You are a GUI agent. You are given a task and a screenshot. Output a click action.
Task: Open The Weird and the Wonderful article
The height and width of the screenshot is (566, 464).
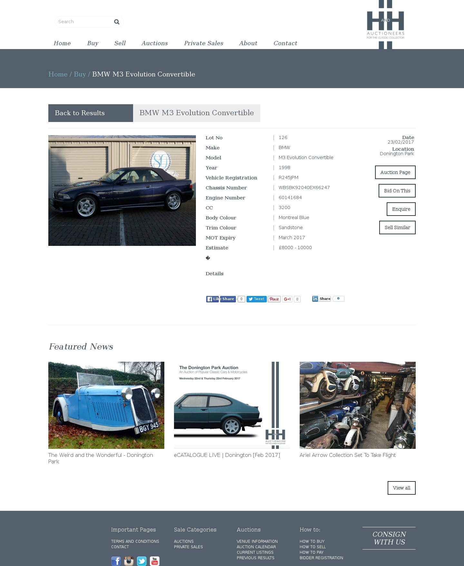click(101, 458)
